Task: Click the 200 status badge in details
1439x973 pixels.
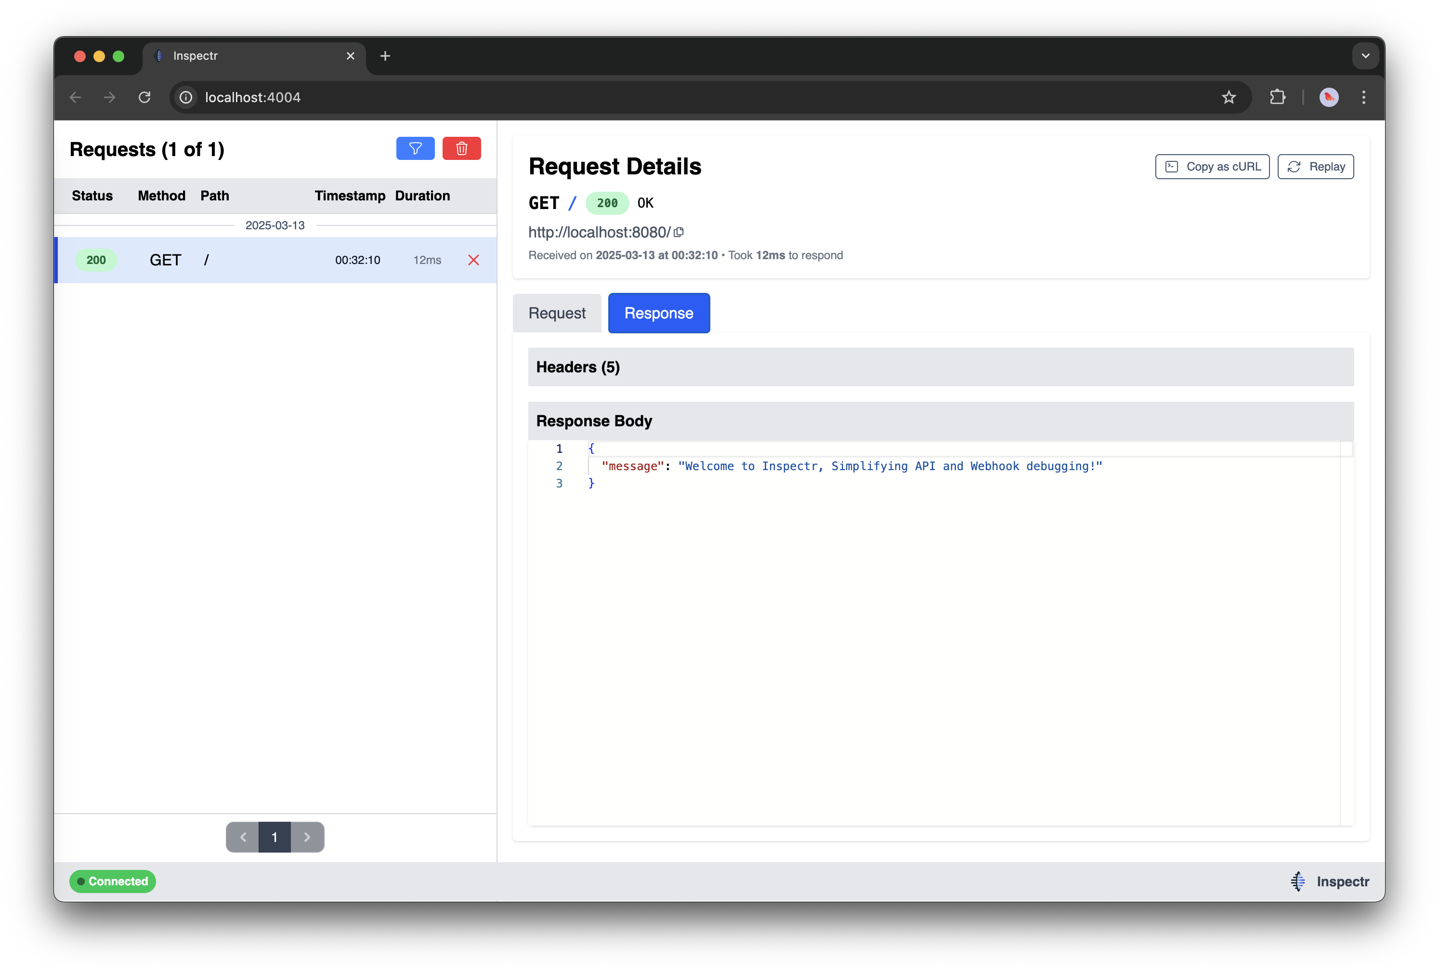Action: [x=607, y=203]
